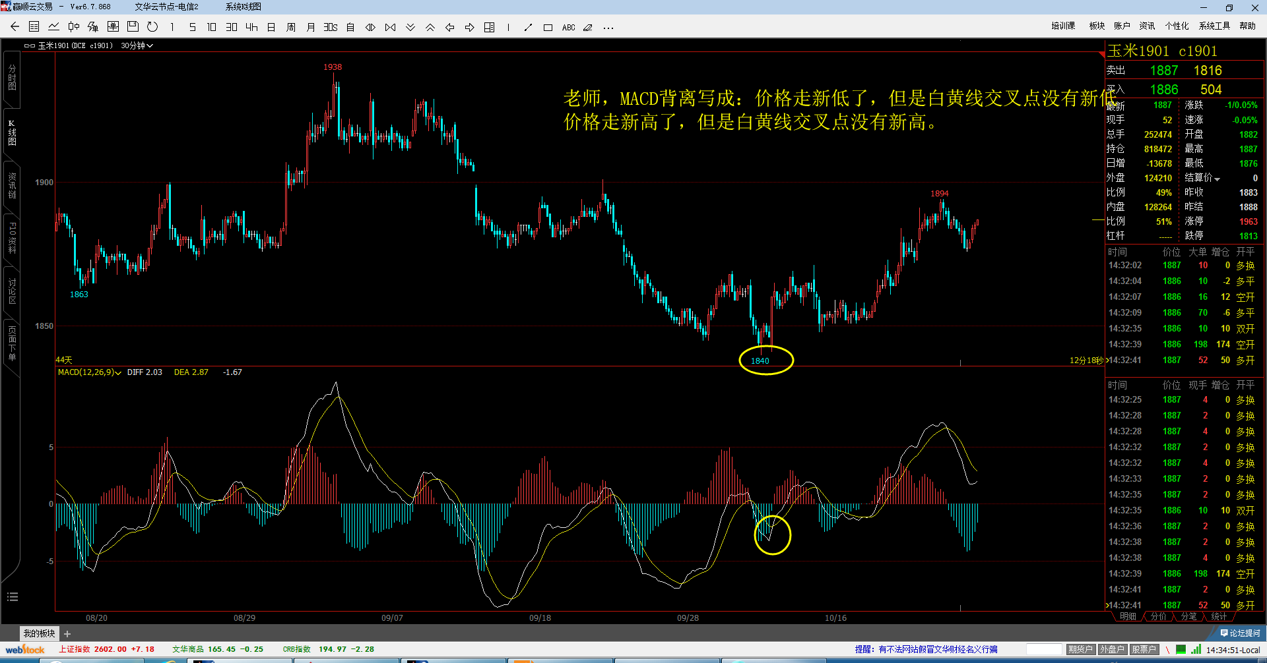Image resolution: width=1267 pixels, height=663 pixels.
Task: Click the compress chart horizontally icon
Action: pyautogui.click(x=391, y=27)
